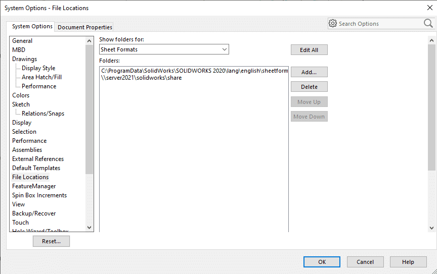Open the Show folders for dropdown
This screenshot has height=274, width=437.
[x=164, y=49]
